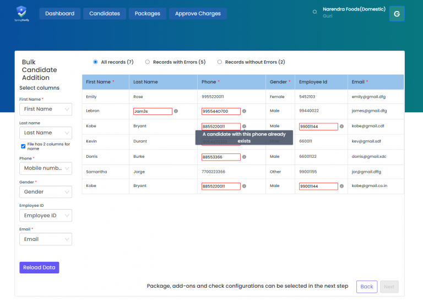Screen dimensions: 423x302
Task: Click the phone cell 7700223366
Action: pyautogui.click(x=213, y=172)
